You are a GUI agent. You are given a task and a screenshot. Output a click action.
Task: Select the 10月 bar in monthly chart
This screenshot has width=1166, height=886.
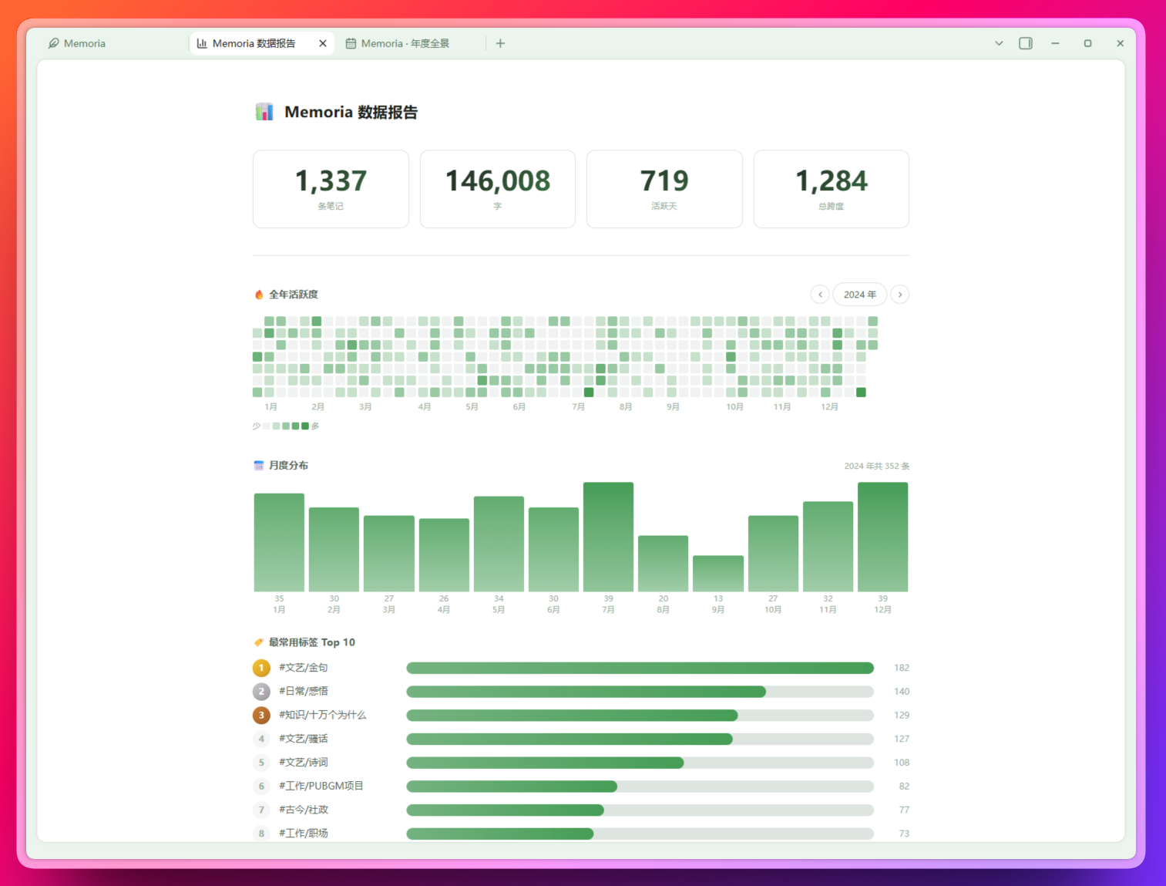point(773,554)
